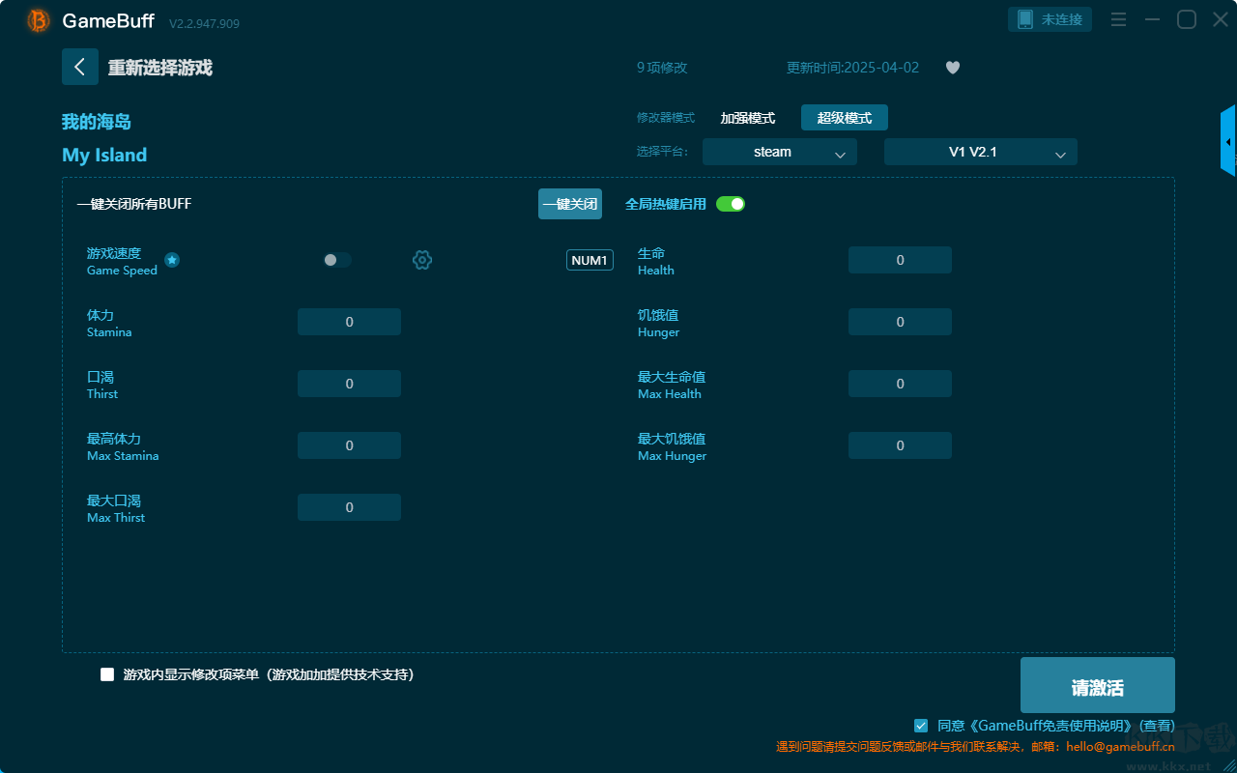
Task: Disable the 全局热键启用 global hotkey toggle
Action: click(731, 204)
